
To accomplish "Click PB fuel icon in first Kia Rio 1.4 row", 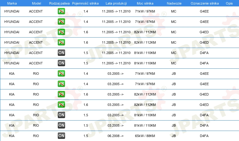I will click(x=61, y=73).
